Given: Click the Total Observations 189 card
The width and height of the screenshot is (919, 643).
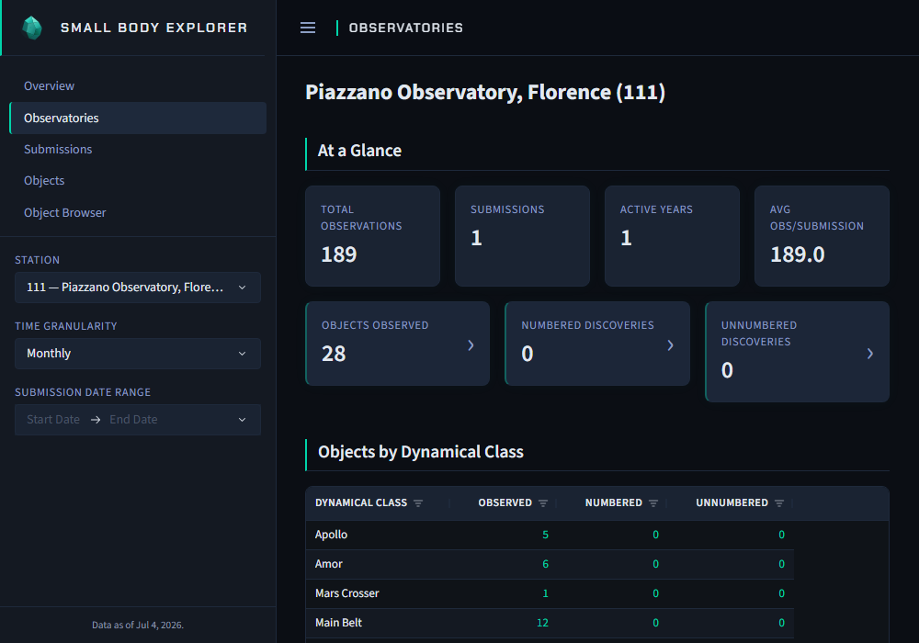Looking at the screenshot, I should (x=373, y=236).
